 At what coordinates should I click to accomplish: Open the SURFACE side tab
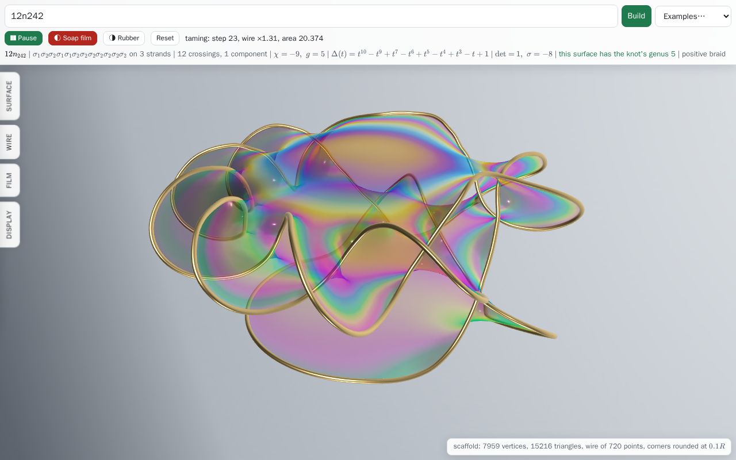tap(9, 96)
